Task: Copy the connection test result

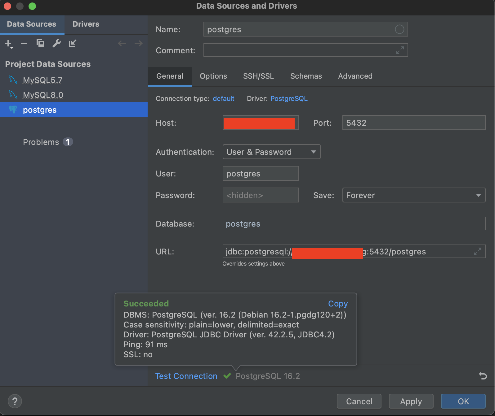Action: pyautogui.click(x=338, y=304)
